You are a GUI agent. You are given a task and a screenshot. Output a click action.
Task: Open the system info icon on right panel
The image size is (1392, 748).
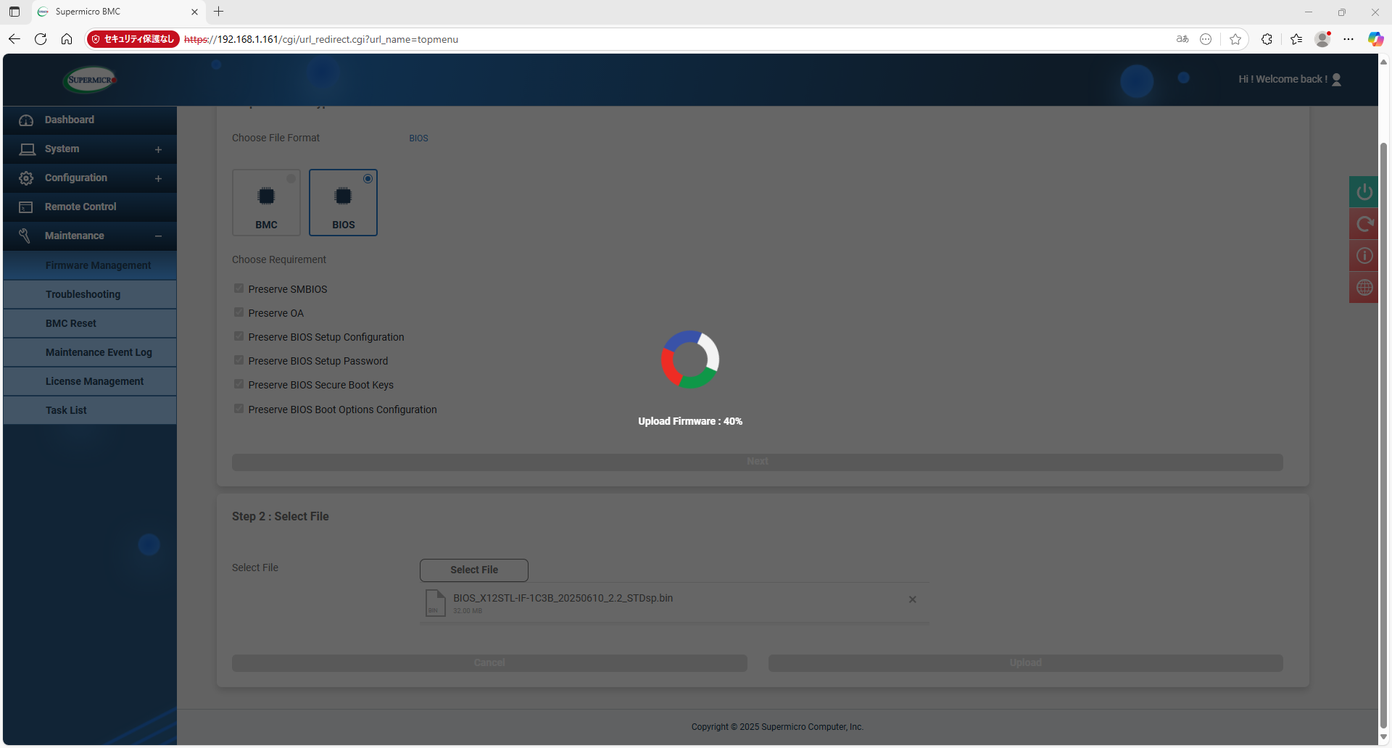pos(1364,256)
